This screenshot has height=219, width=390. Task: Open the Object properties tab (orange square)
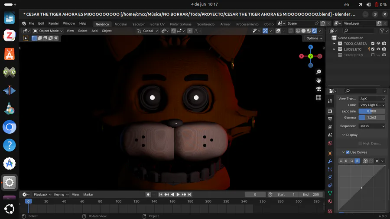tap(330, 154)
